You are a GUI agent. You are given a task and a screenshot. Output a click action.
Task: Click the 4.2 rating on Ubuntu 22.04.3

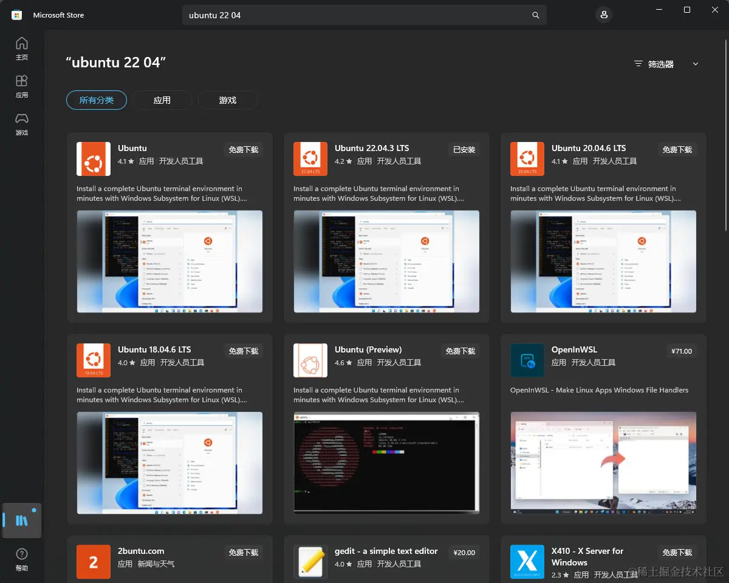coord(343,161)
